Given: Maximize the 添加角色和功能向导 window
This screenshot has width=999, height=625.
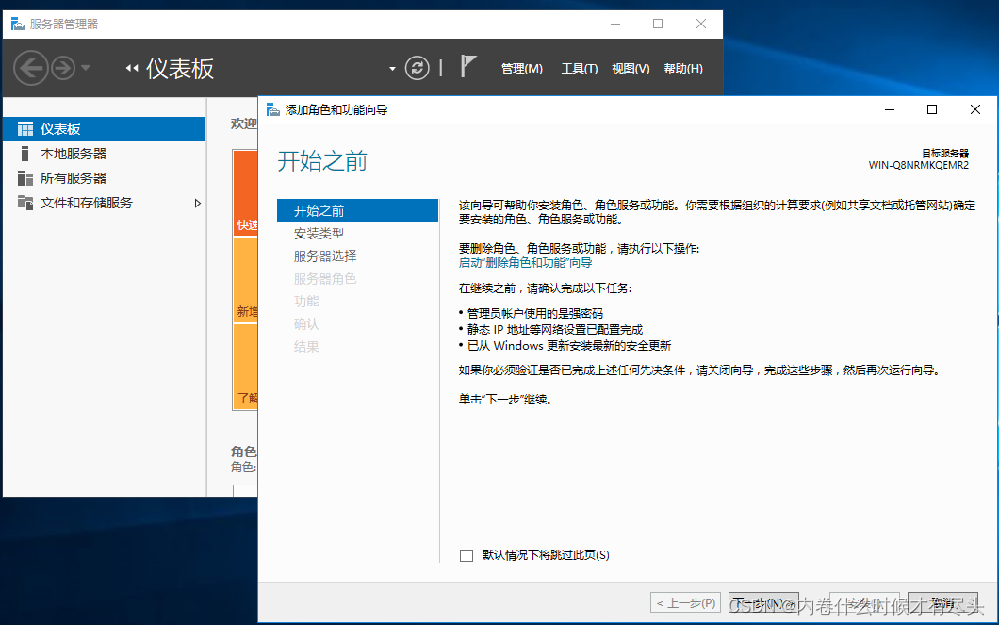Looking at the screenshot, I should click(x=932, y=109).
